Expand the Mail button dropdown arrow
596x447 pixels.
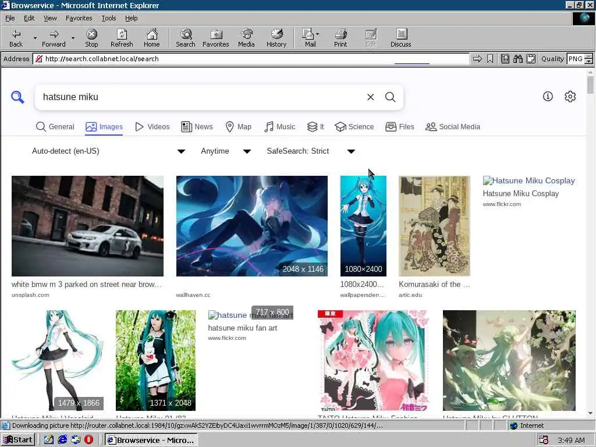(x=317, y=34)
